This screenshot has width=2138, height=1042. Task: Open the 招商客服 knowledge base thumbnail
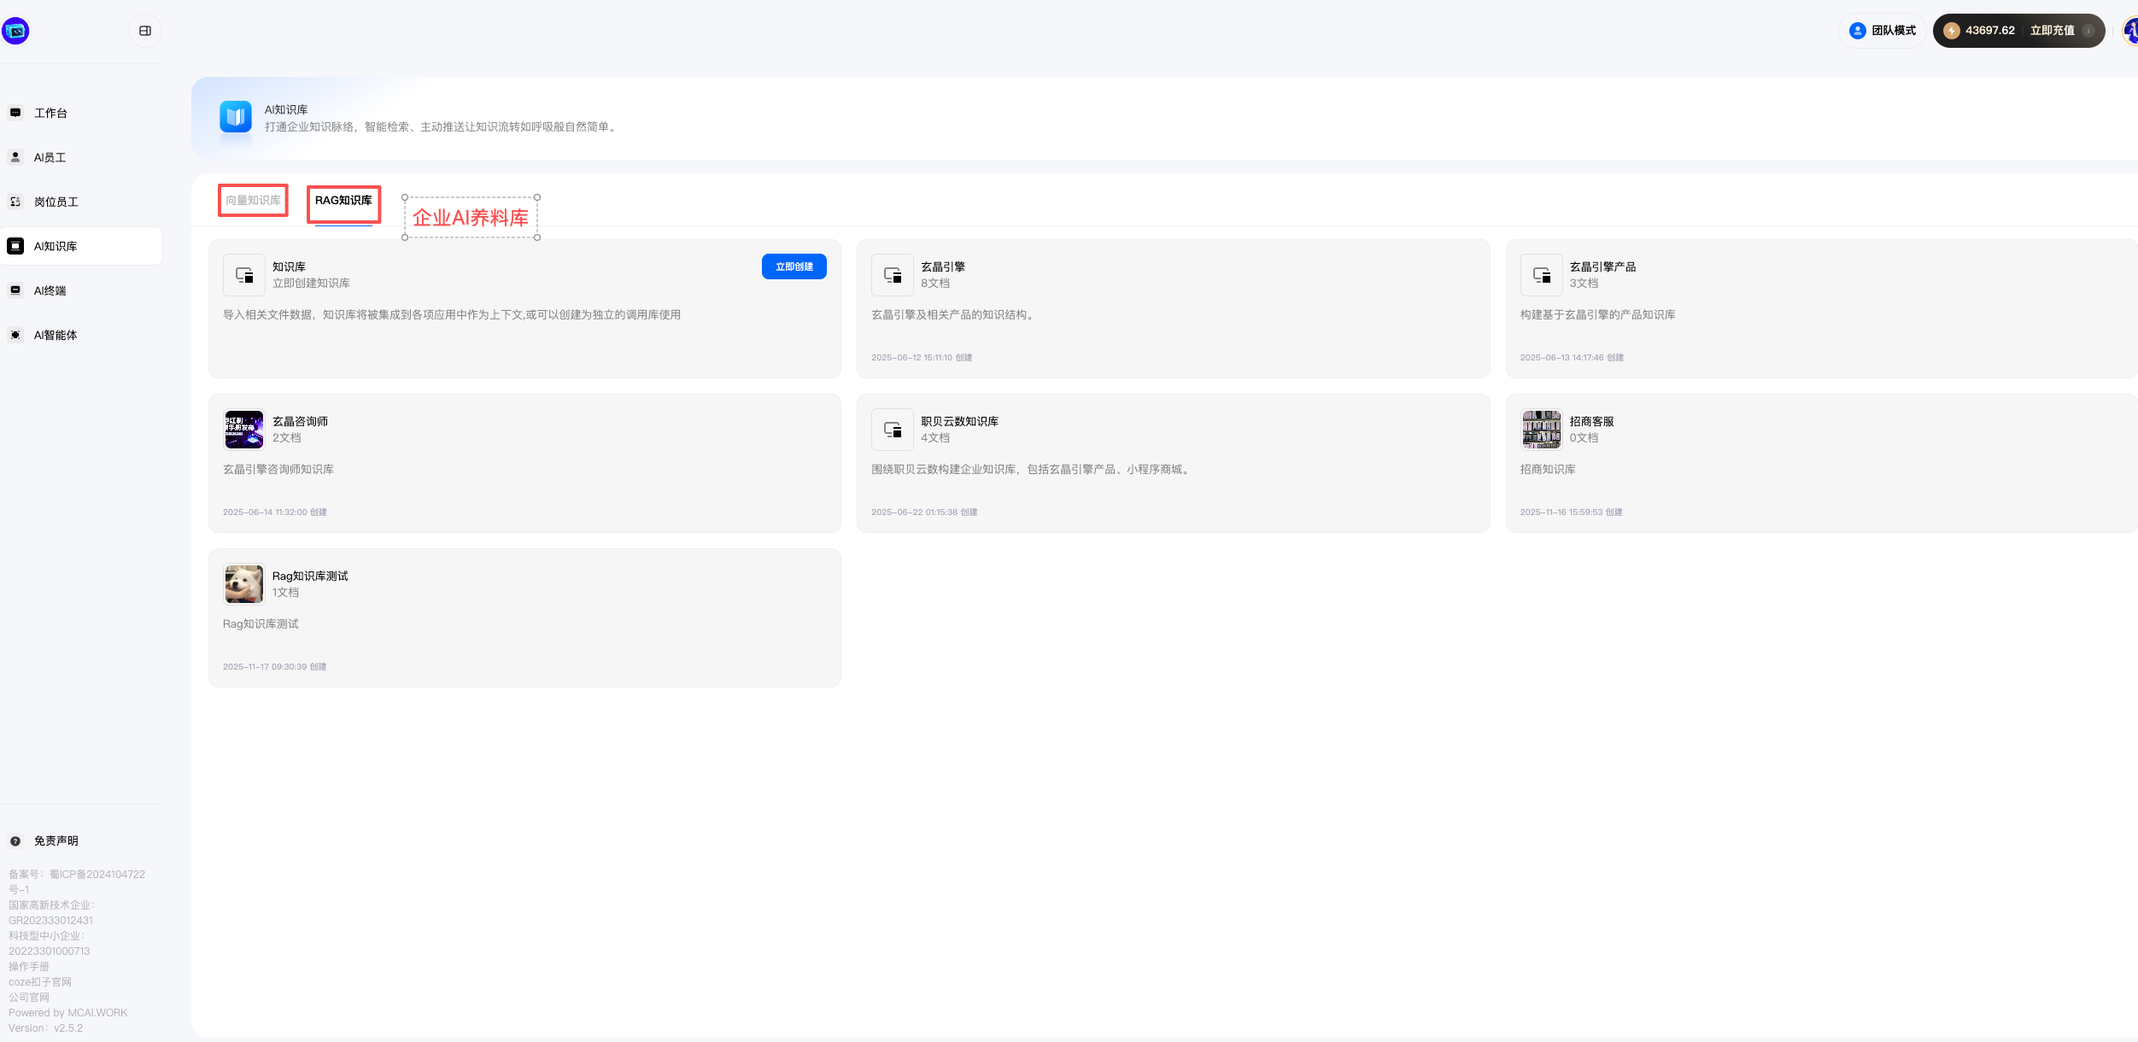coord(1541,430)
